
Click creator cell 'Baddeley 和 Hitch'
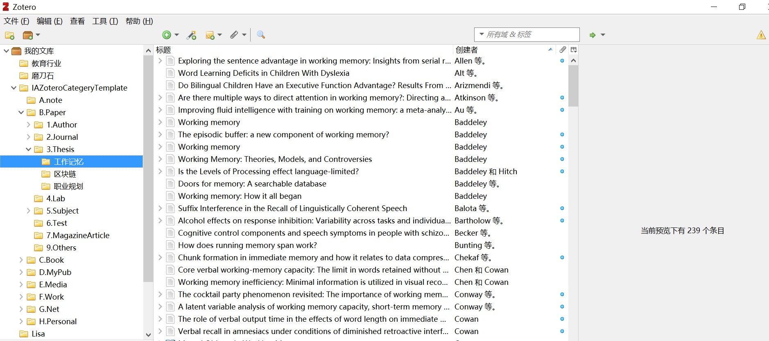pyautogui.click(x=486, y=171)
